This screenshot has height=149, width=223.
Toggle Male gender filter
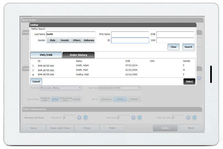(x=52, y=40)
